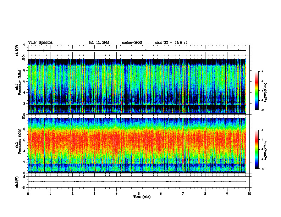
Task: Click the ch.3(V) waveform strip
Action: pyautogui.click(x=139, y=182)
